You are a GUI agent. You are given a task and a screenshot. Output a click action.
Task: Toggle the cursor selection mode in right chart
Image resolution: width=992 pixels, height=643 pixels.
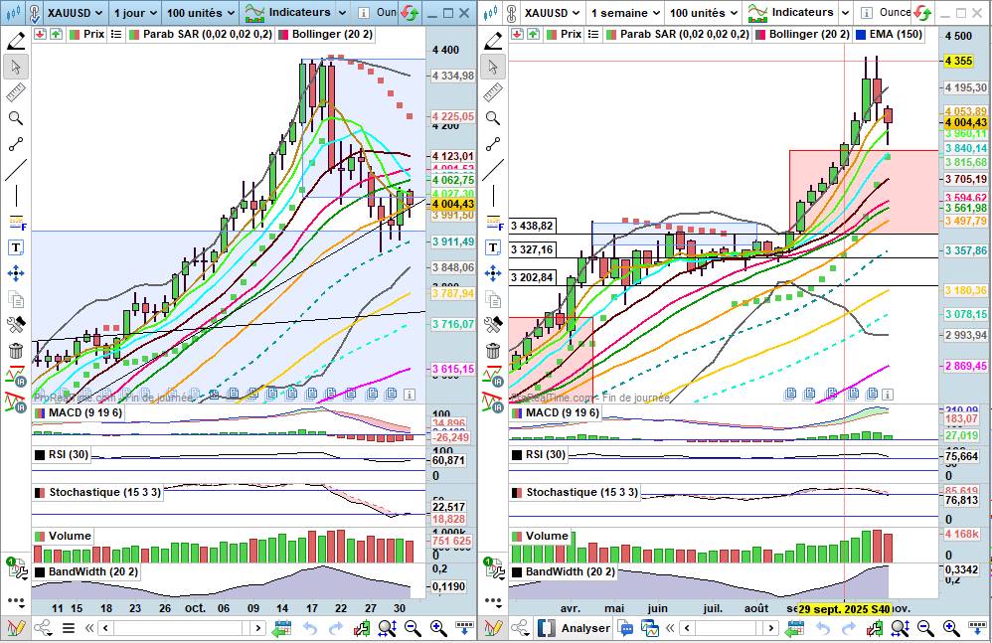tap(493, 67)
